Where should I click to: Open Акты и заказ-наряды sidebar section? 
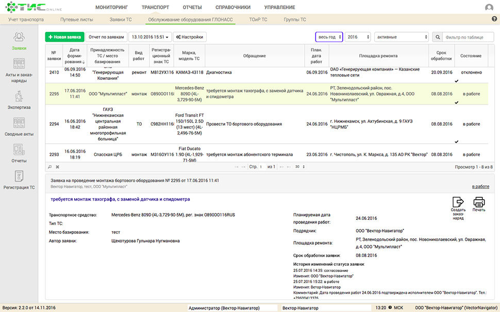19,71
